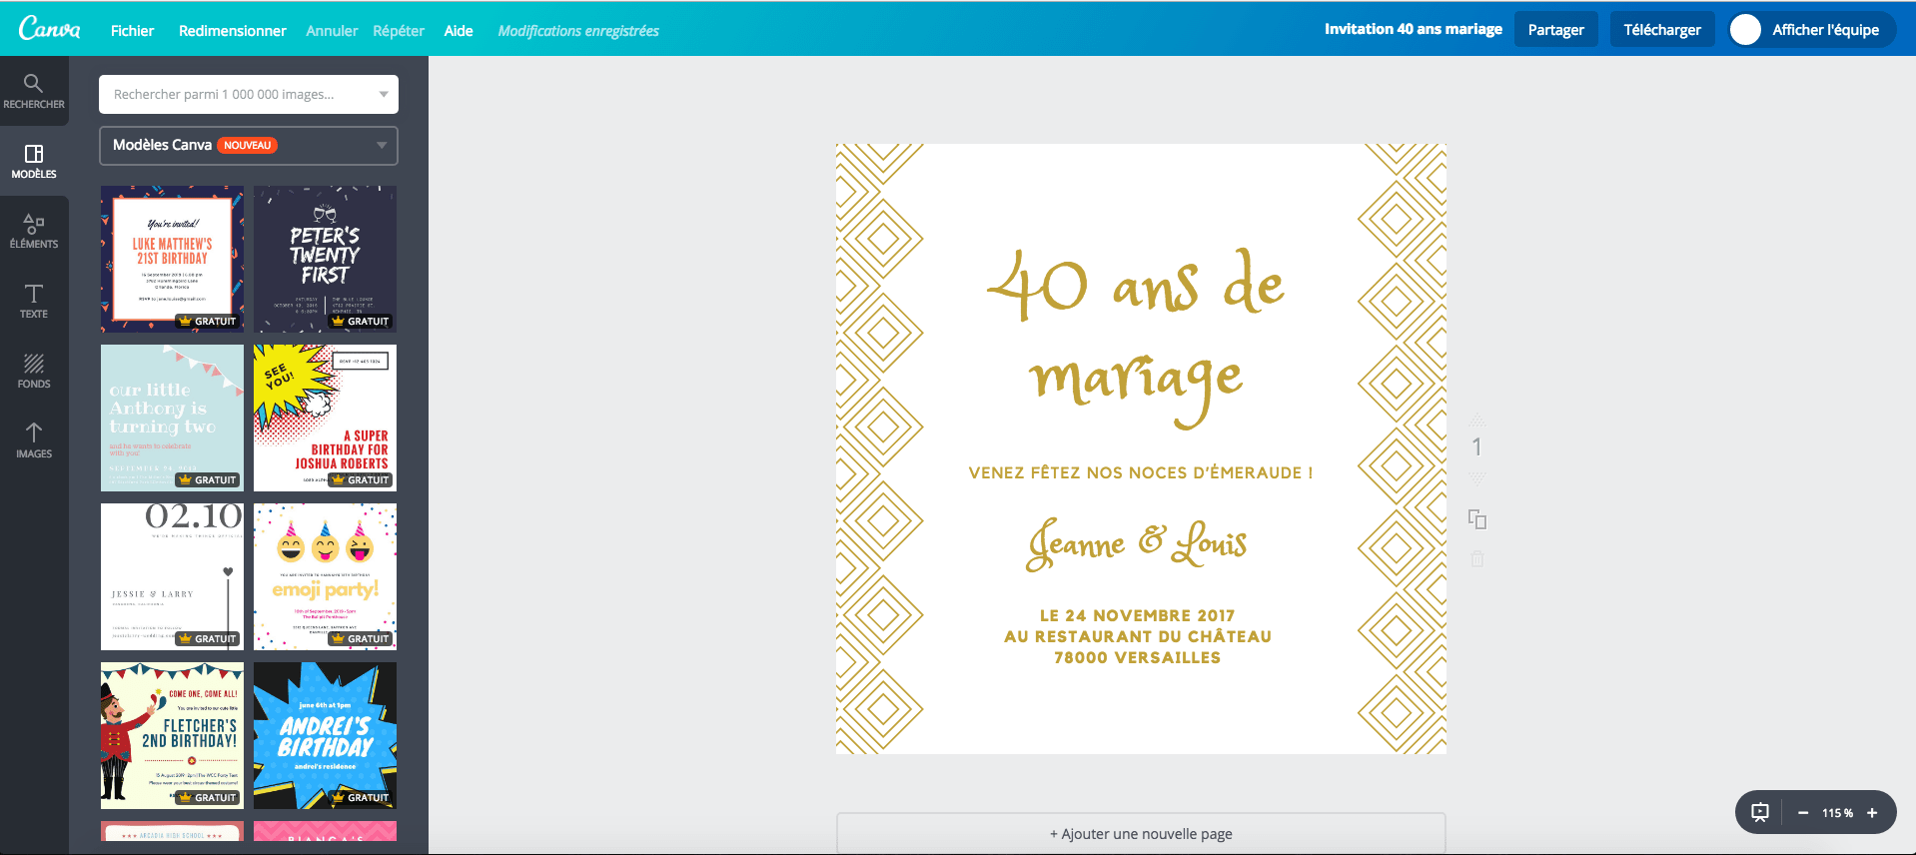Click the Partager button
The width and height of the screenshot is (1916, 855).
click(x=1555, y=30)
